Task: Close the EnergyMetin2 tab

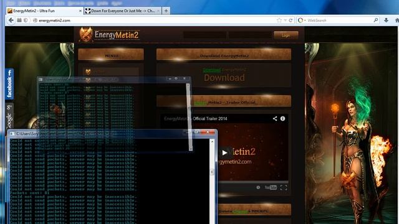Action: 80,11
